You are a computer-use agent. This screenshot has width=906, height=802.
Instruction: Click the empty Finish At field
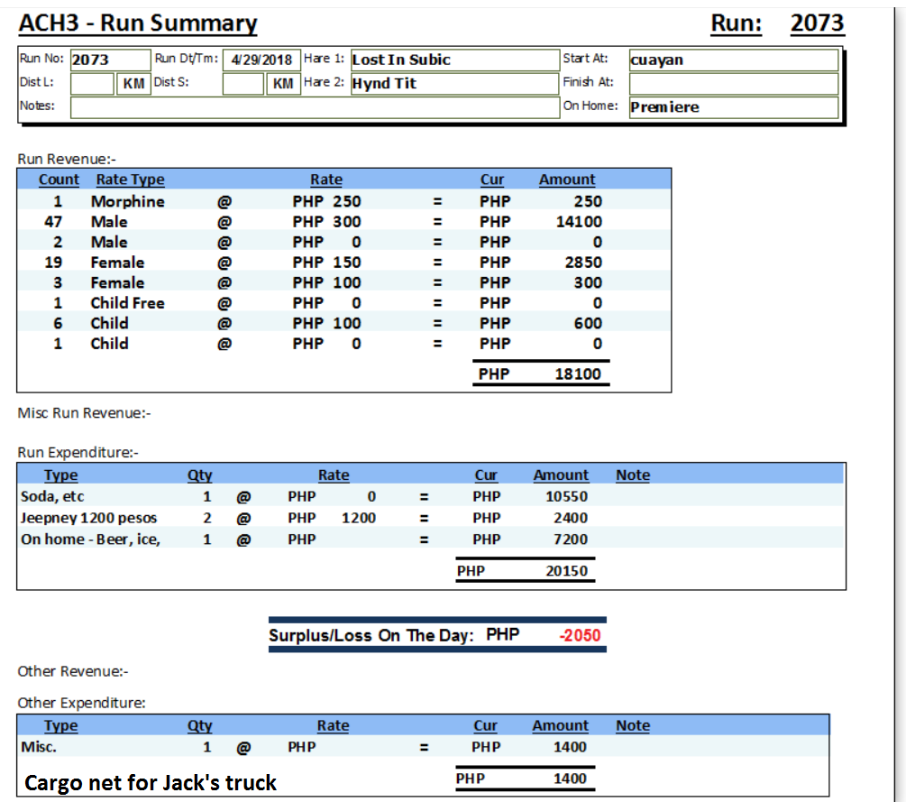click(x=732, y=83)
